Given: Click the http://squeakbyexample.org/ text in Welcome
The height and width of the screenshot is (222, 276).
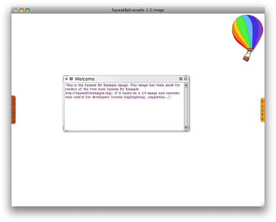Looking at the screenshot, I should [x=89, y=93].
